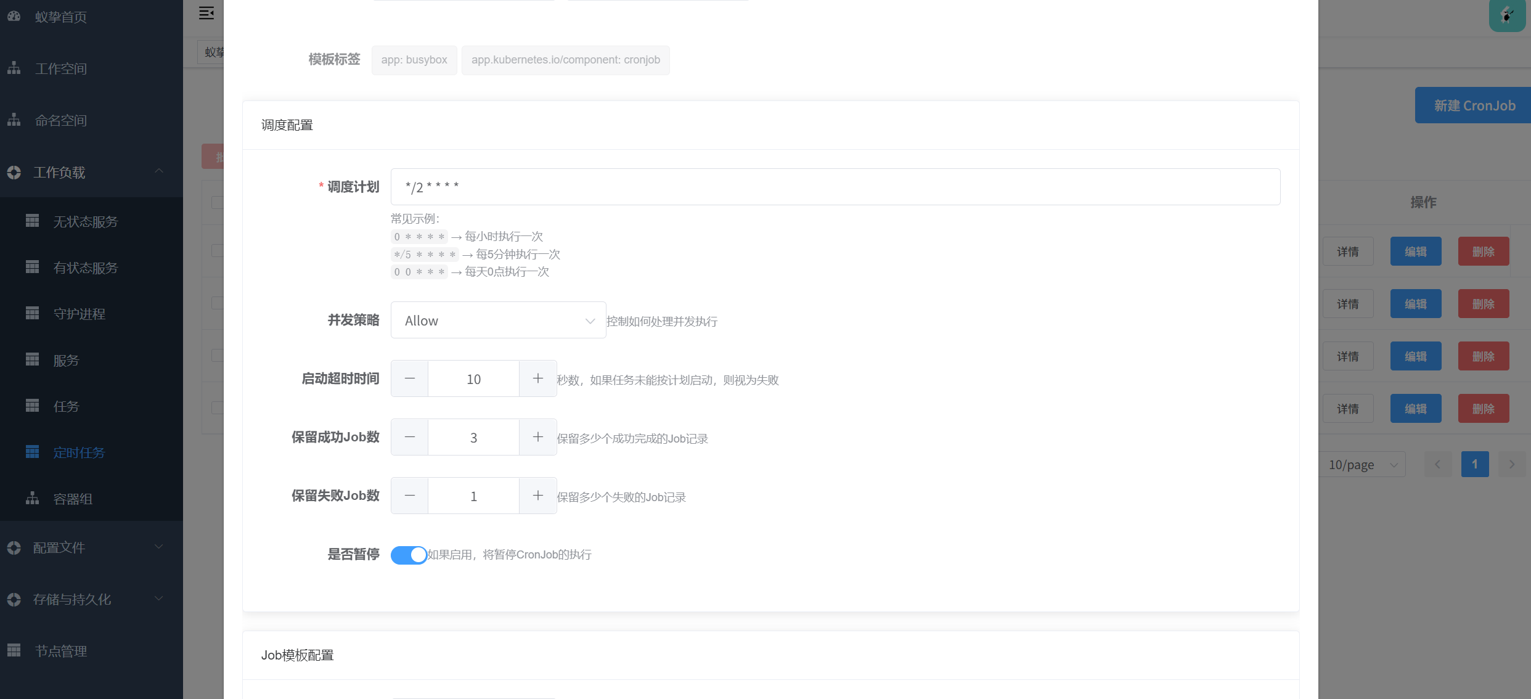Click the 命名空间 sidebar icon
This screenshot has height=699, width=1531.
(14, 120)
